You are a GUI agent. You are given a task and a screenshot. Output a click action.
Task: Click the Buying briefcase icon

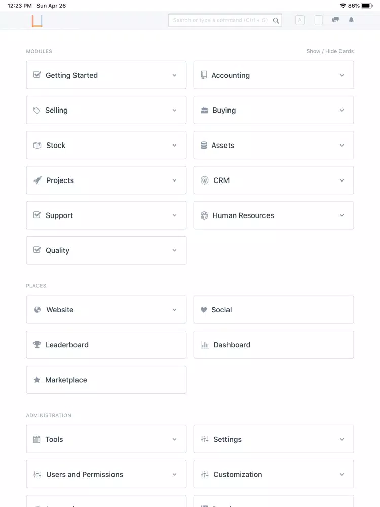click(204, 110)
